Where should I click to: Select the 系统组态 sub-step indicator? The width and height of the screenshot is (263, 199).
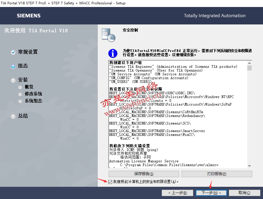pos(20,101)
